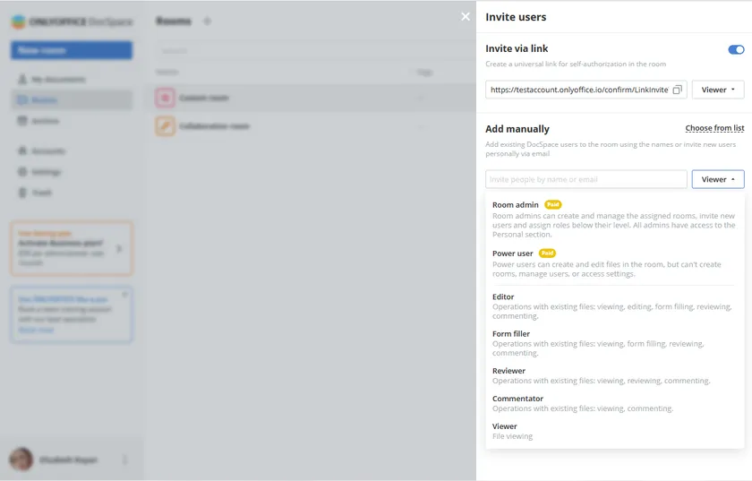Open the Viewer dropdown beside invite link
Image resolution: width=752 pixels, height=481 pixels.
coord(718,90)
